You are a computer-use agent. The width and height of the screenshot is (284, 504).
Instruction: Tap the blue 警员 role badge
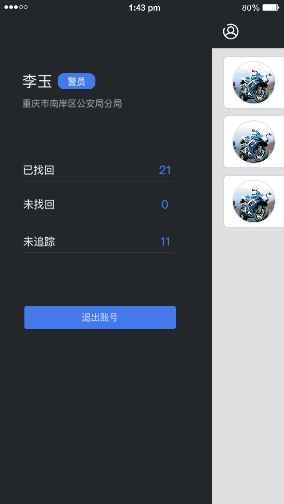click(77, 81)
